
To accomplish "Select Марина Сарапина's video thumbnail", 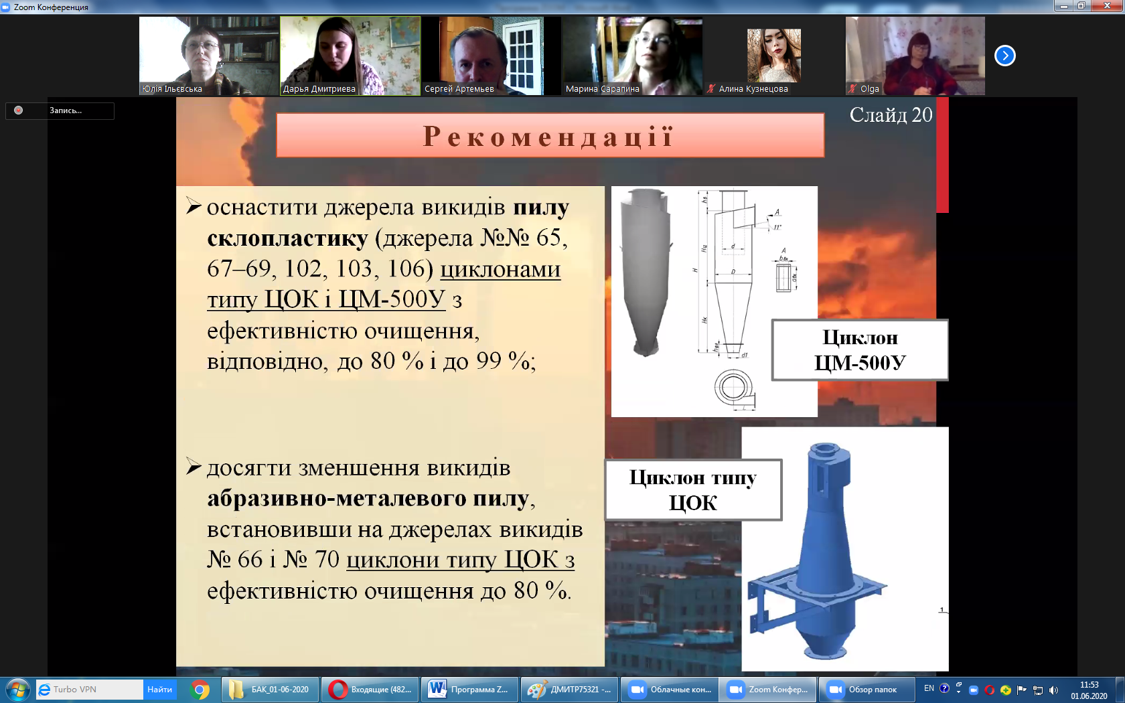I will click(633, 56).
